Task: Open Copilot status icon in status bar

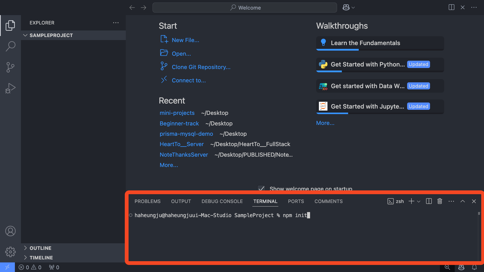Action: pyautogui.click(x=461, y=267)
